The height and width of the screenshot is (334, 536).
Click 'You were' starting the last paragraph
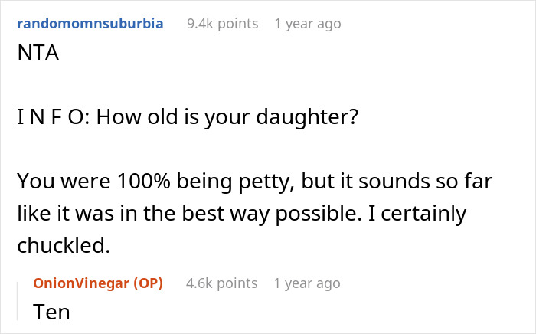coord(51,182)
